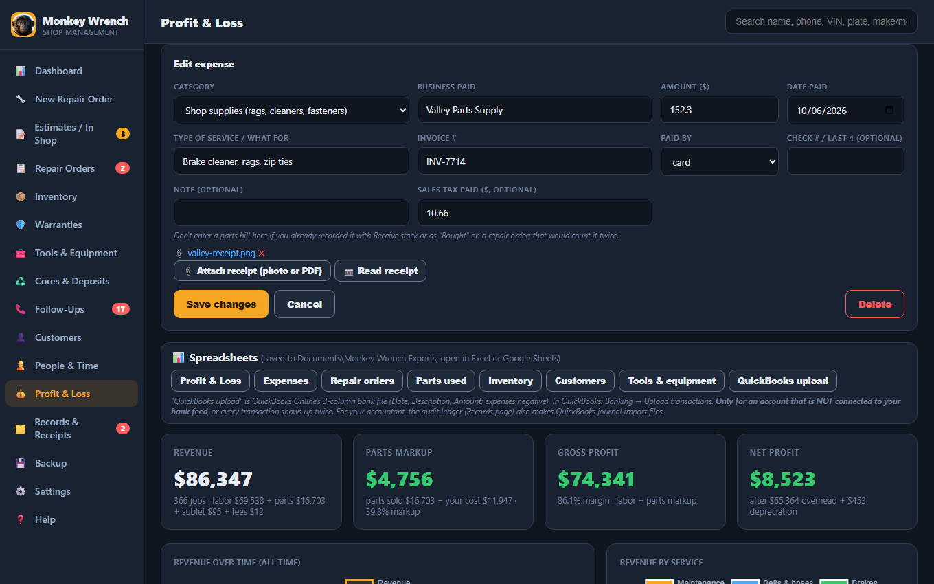Click the Invoice # field

[534, 161]
